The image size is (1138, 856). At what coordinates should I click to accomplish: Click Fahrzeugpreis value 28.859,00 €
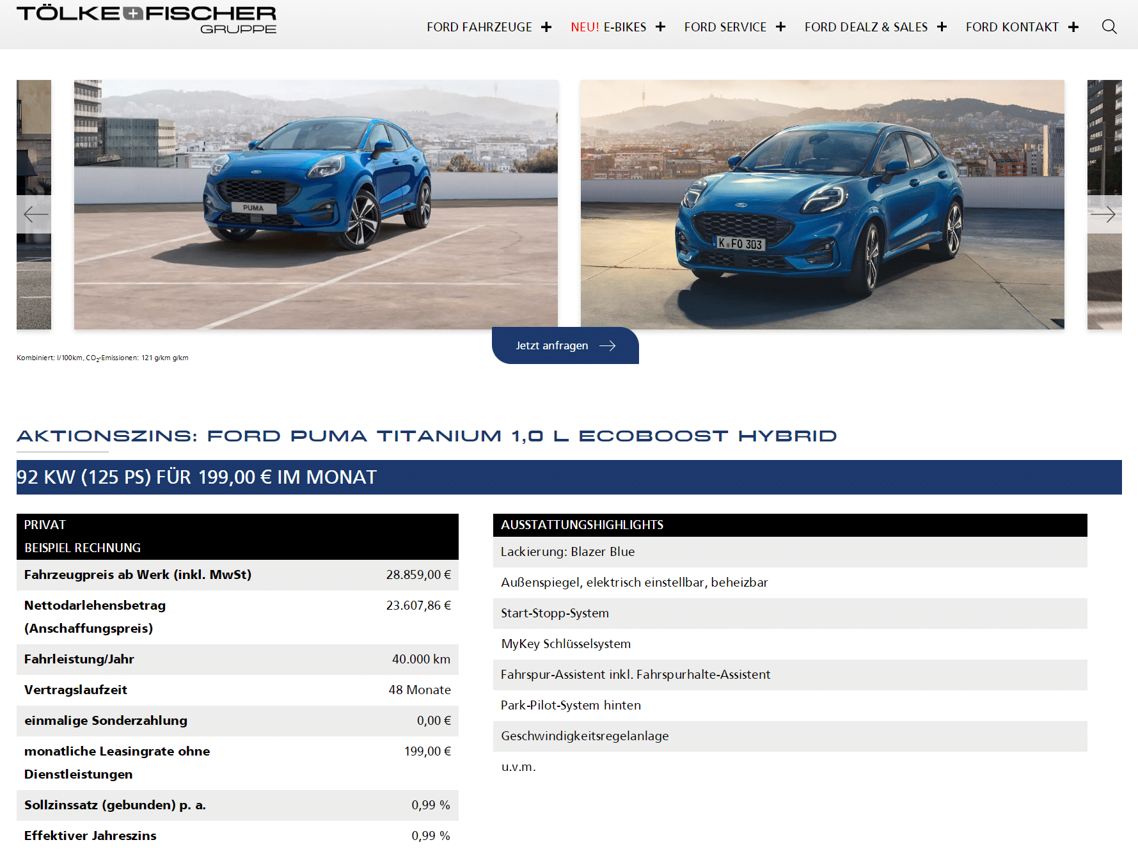[x=418, y=575]
